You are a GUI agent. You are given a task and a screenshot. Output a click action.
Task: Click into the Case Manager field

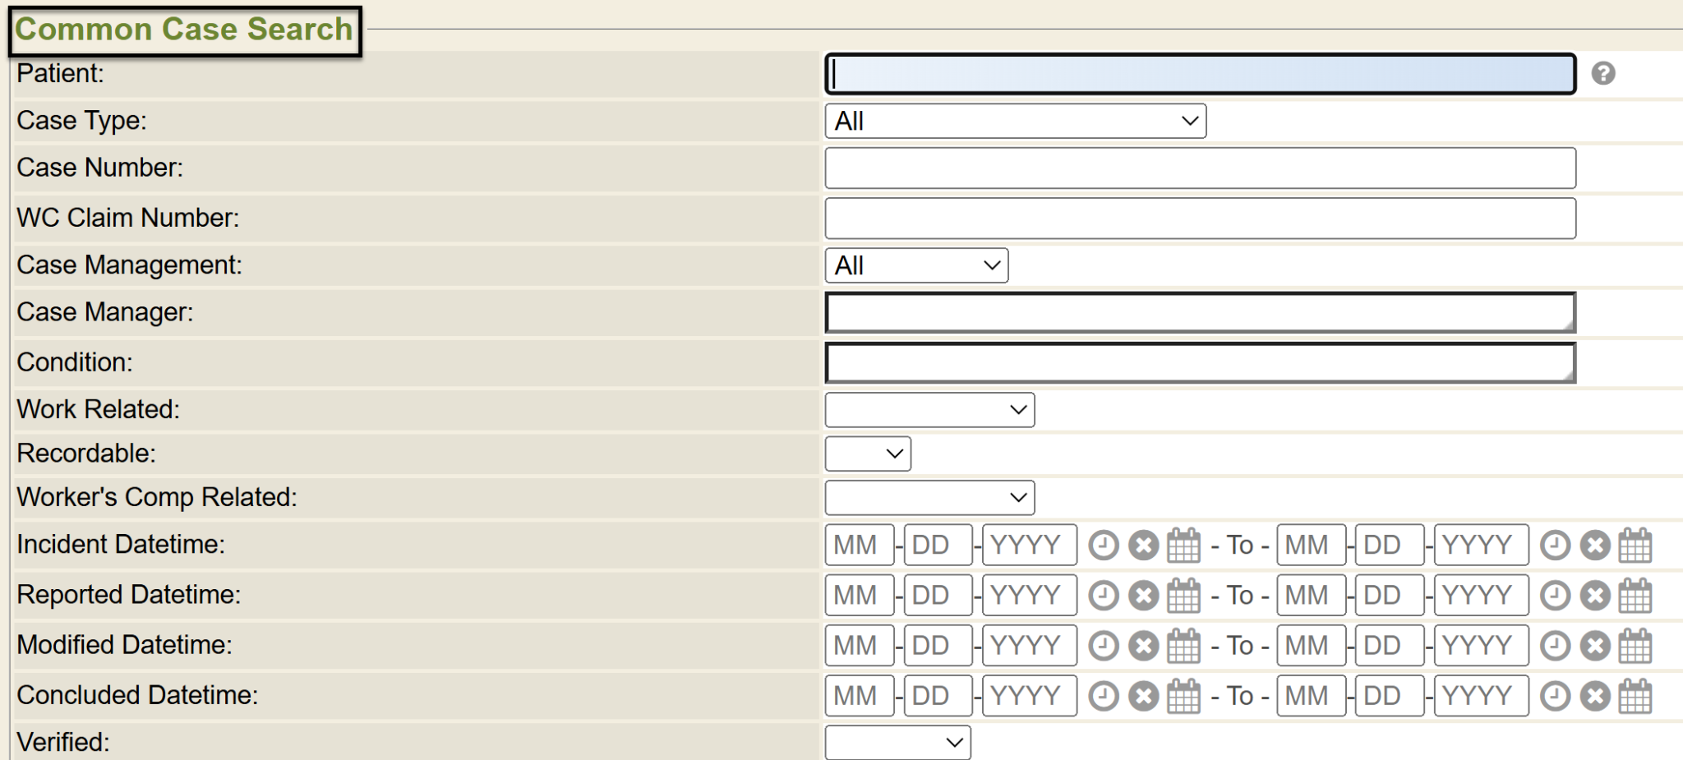(x=1200, y=313)
